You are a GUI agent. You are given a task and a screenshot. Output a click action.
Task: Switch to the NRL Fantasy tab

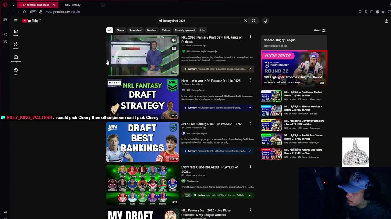coord(72,5)
